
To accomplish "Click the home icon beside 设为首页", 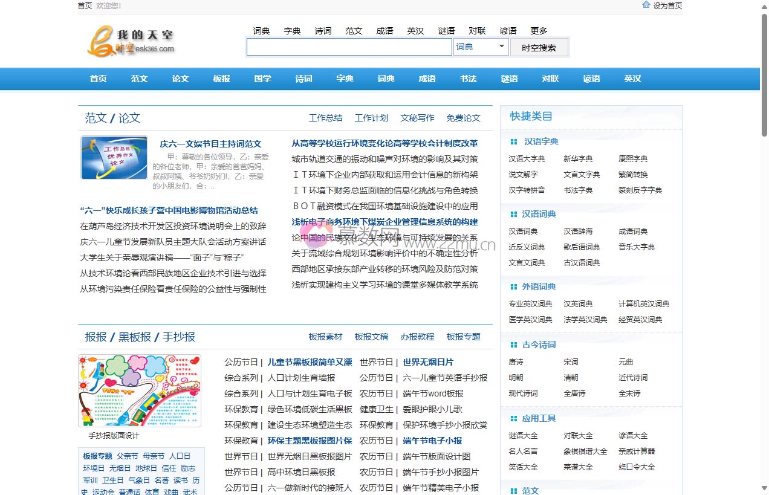I will 646,5.
